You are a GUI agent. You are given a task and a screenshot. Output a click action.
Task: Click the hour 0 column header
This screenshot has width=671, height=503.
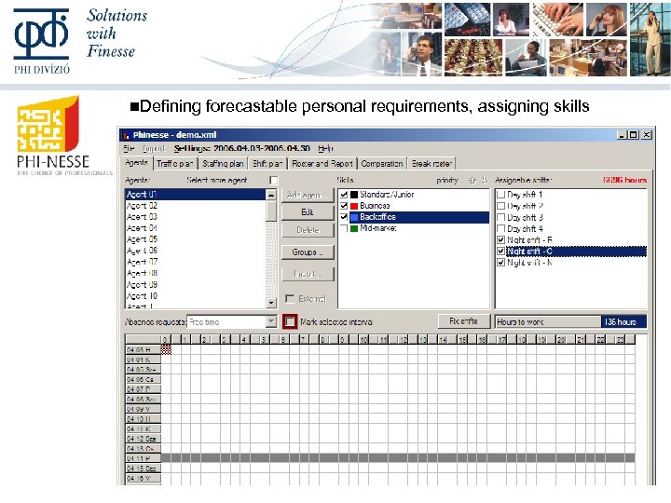[x=166, y=340]
